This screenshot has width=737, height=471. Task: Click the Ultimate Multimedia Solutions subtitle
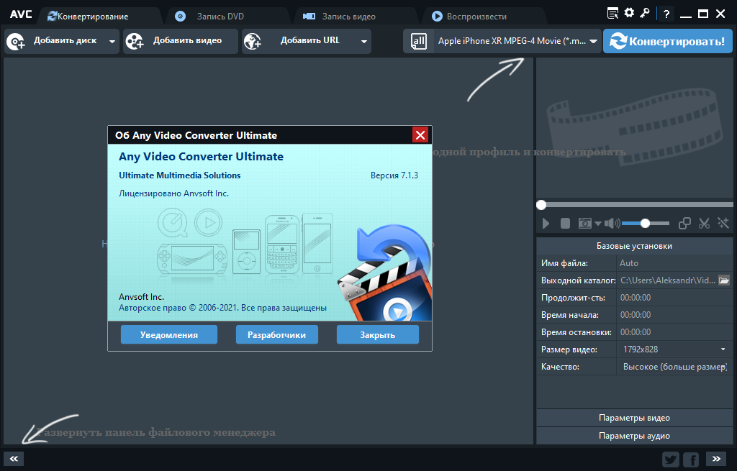179,175
